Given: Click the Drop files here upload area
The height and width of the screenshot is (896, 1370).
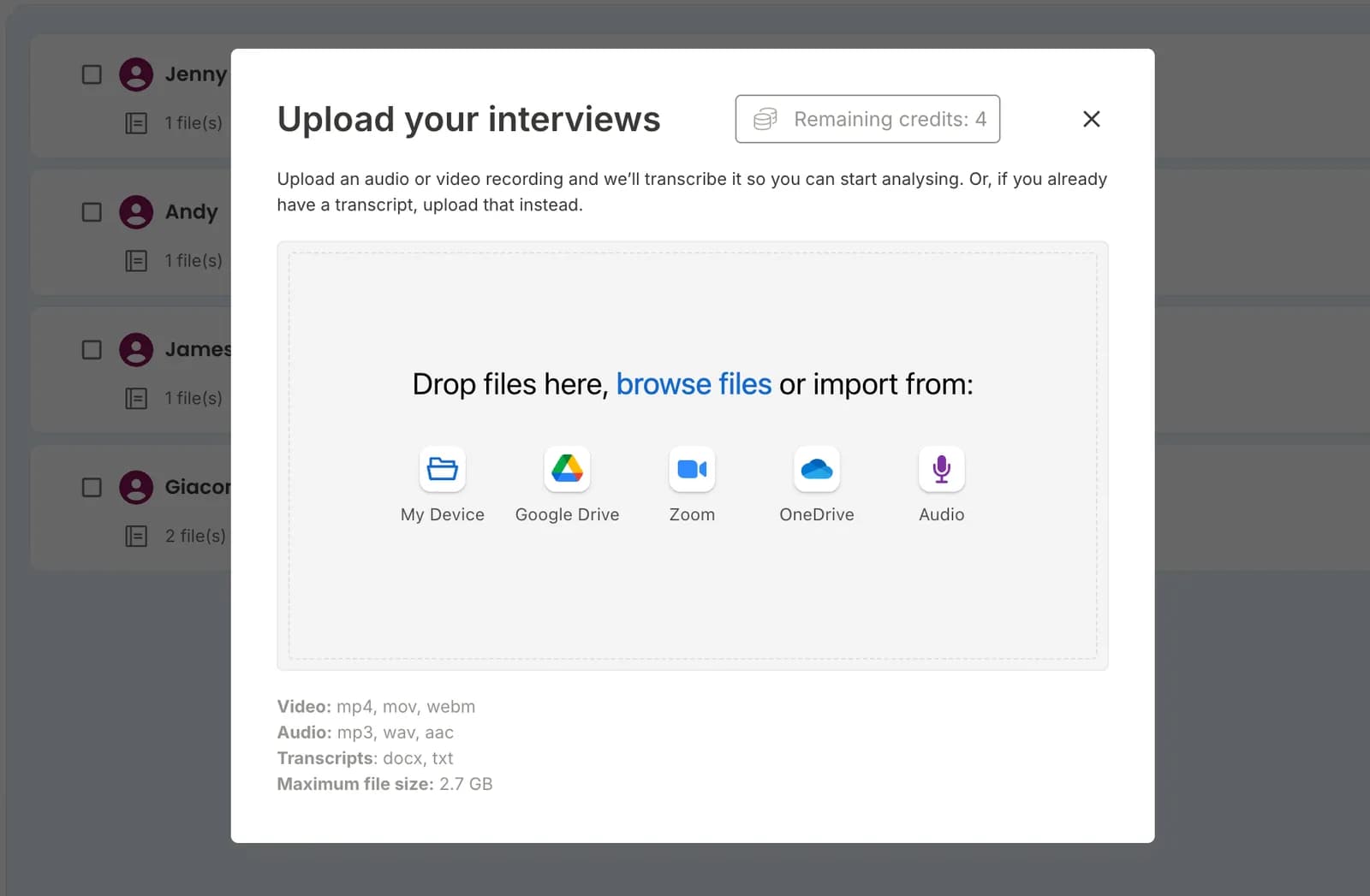Looking at the screenshot, I should [692, 455].
